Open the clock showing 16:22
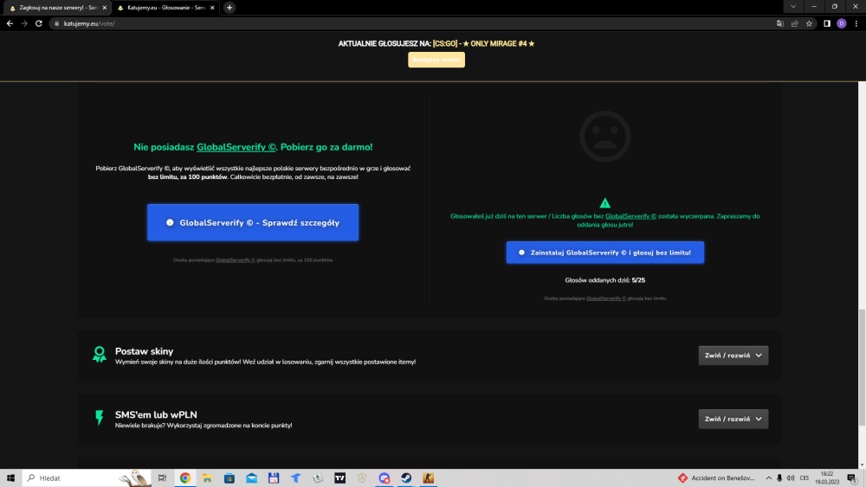 pos(827,477)
